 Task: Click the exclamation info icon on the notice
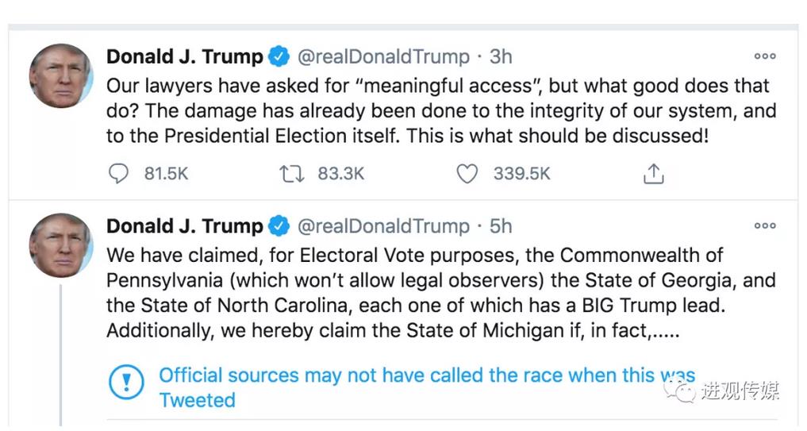click(125, 382)
